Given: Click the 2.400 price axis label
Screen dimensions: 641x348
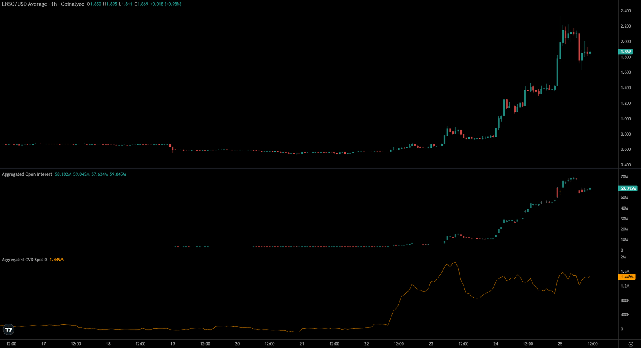Looking at the screenshot, I should pyautogui.click(x=625, y=11).
